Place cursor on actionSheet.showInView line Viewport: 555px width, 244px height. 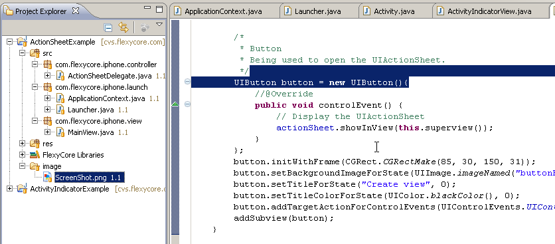(384, 128)
